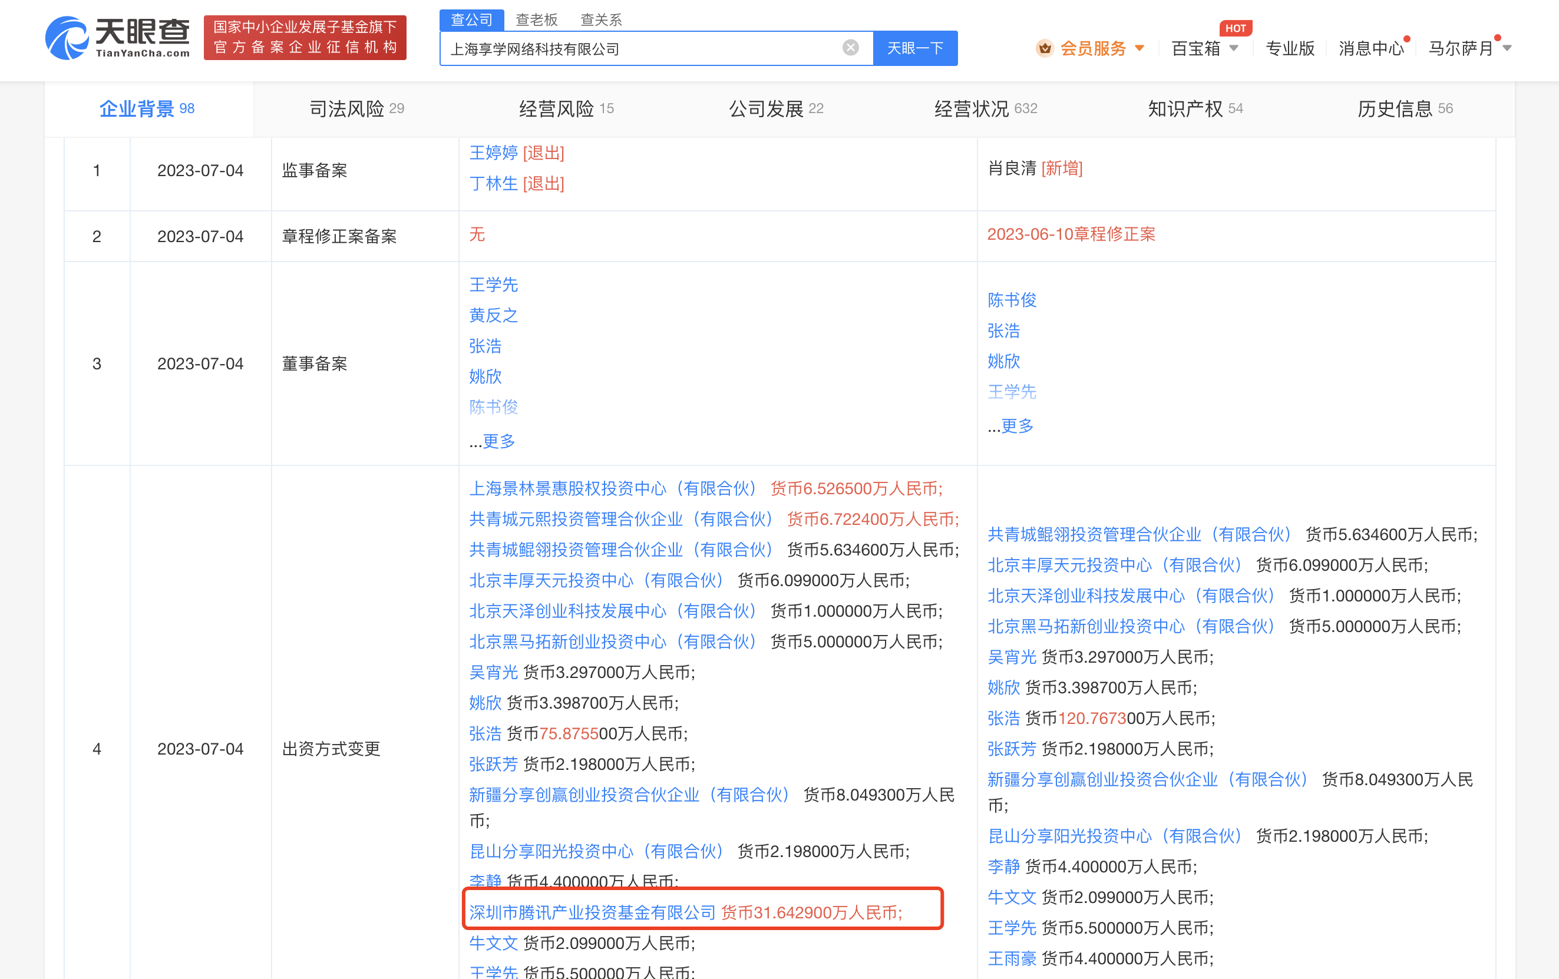Screen dimensions: 1559x979
Task: Open the 公司发展 tab
Action: click(777, 109)
